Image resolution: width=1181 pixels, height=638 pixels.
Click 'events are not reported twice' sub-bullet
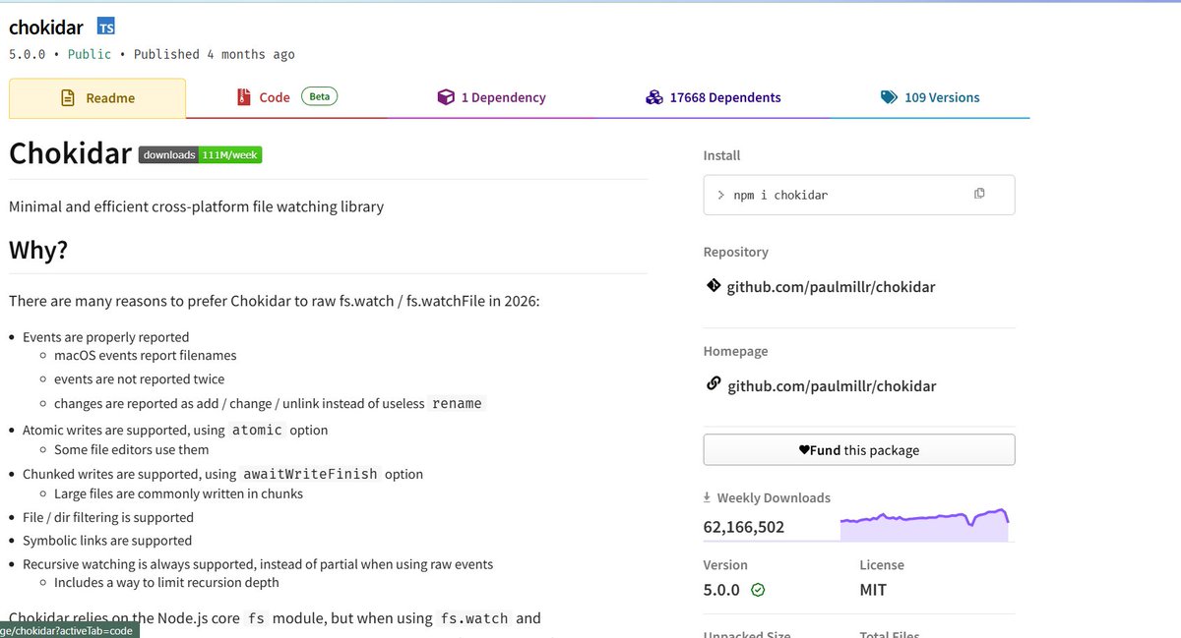139,378
